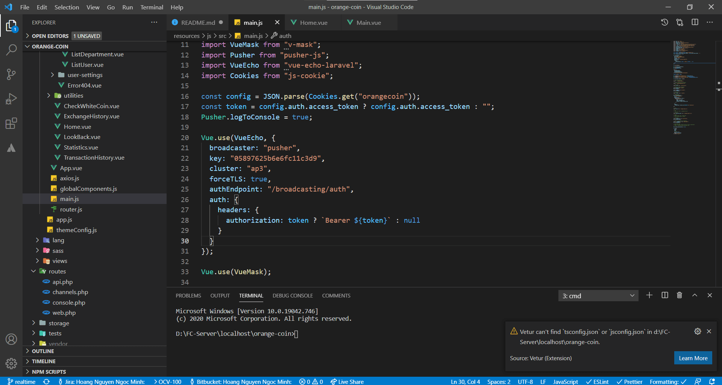This screenshot has height=385, width=722.
Task: Open the Explorer view in activity bar
Action: coord(11,26)
